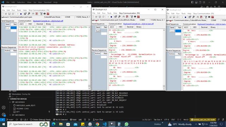Open Tools menu in left Docklight window
Image resolution: width=226 pixels, height=127 pixels.
coord(19,10)
